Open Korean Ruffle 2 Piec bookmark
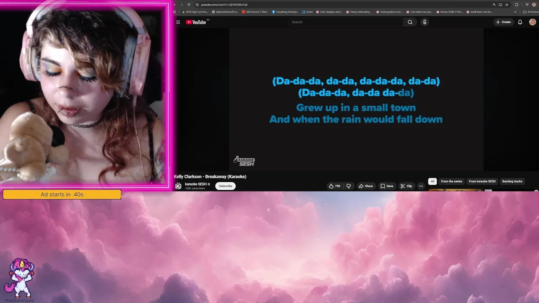 click(x=450, y=12)
